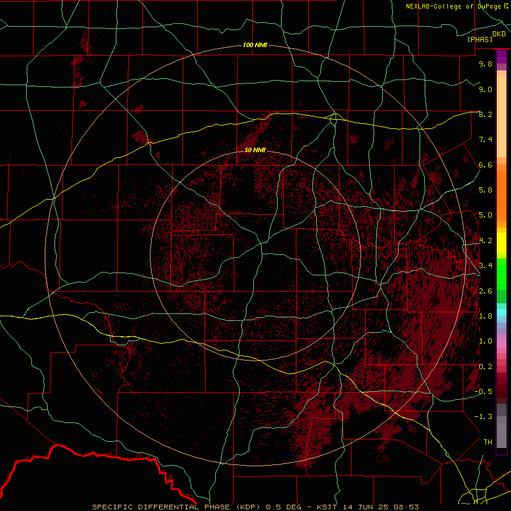Click the -1.3 scale value
The width and height of the screenshot is (511, 511).
pyautogui.click(x=483, y=417)
